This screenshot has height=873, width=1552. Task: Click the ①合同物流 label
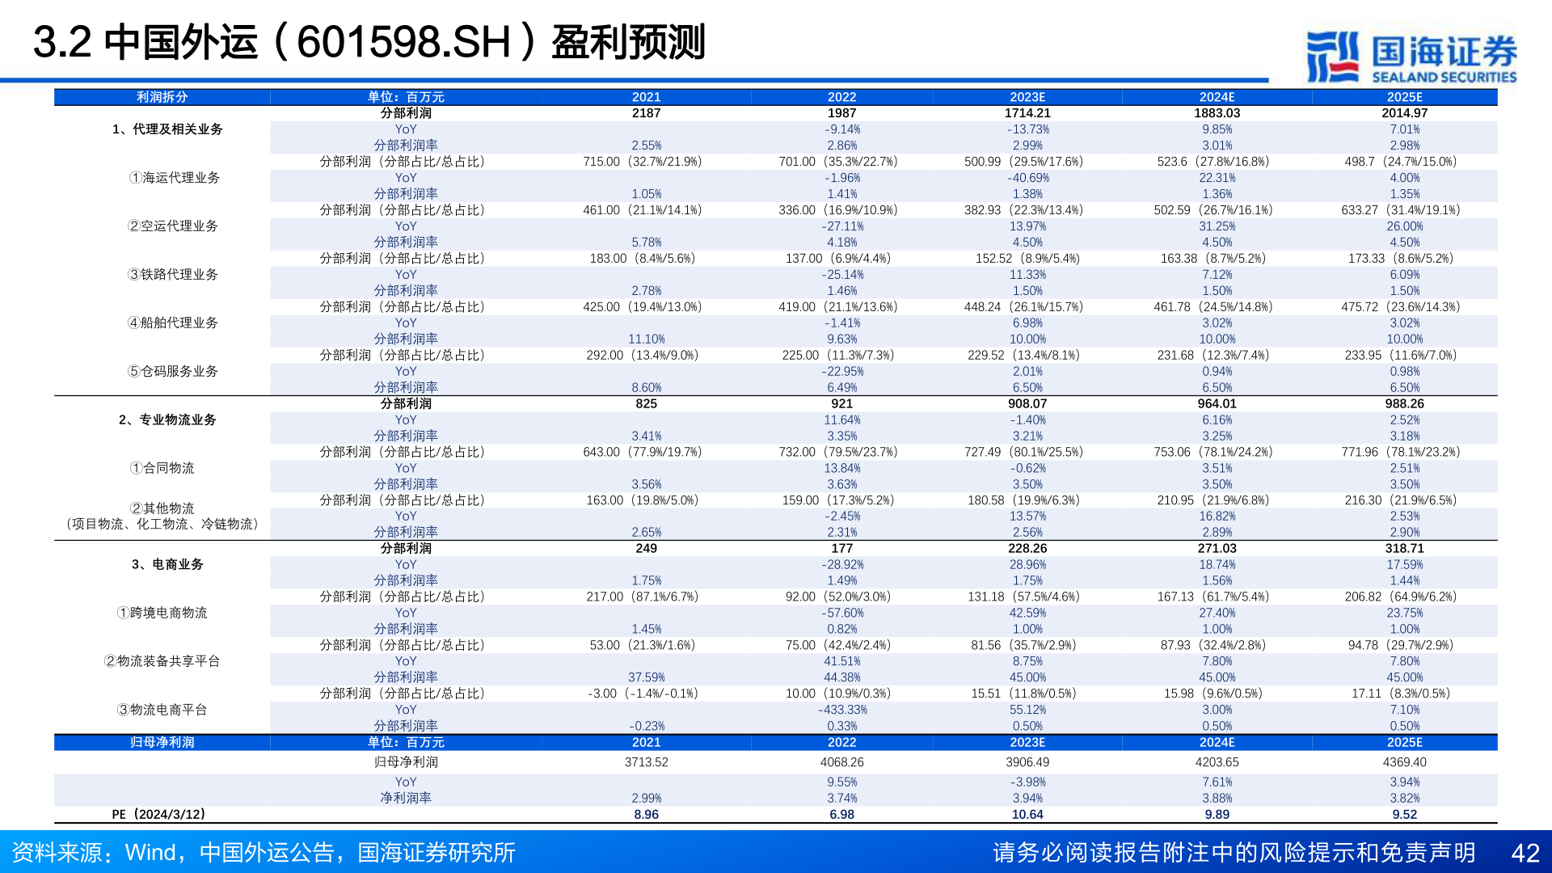click(x=162, y=468)
